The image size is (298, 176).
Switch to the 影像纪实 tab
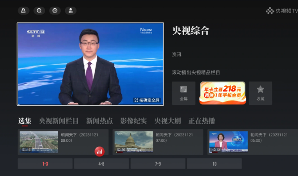click(133, 121)
